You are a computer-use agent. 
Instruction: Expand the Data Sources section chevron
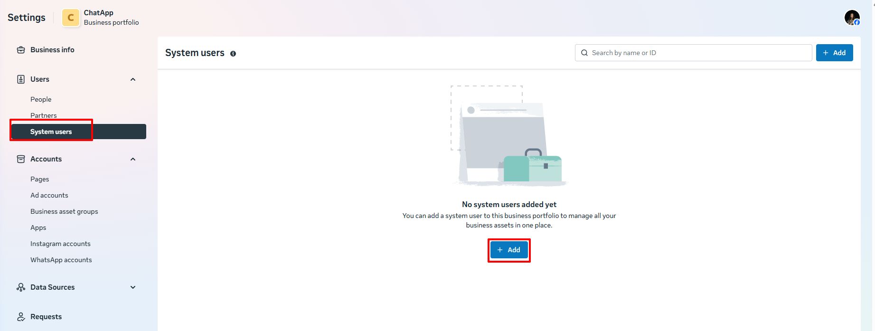(133, 287)
